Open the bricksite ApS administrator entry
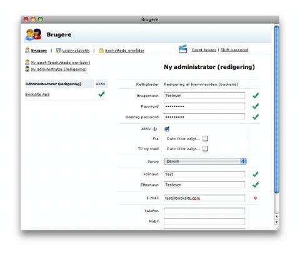The height and width of the screenshot is (256, 300). 37,95
